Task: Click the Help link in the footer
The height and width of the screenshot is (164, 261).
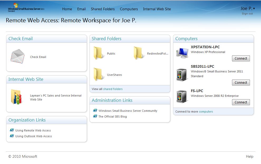Action: (249, 156)
